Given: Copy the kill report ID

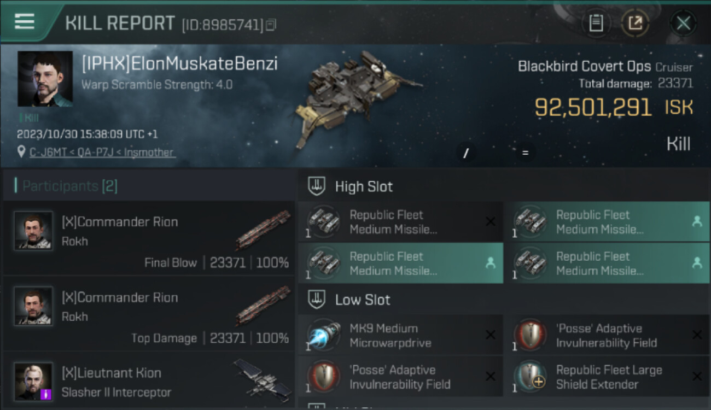Looking at the screenshot, I should (272, 25).
